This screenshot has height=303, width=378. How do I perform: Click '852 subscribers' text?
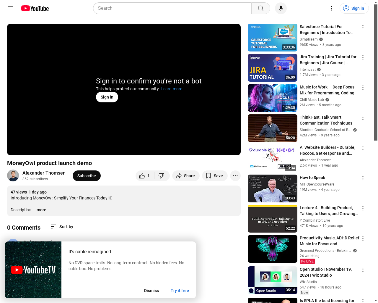click(x=35, y=179)
